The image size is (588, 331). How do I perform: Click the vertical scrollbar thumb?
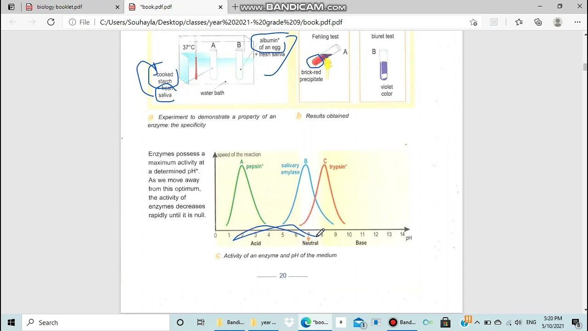tap(585, 68)
